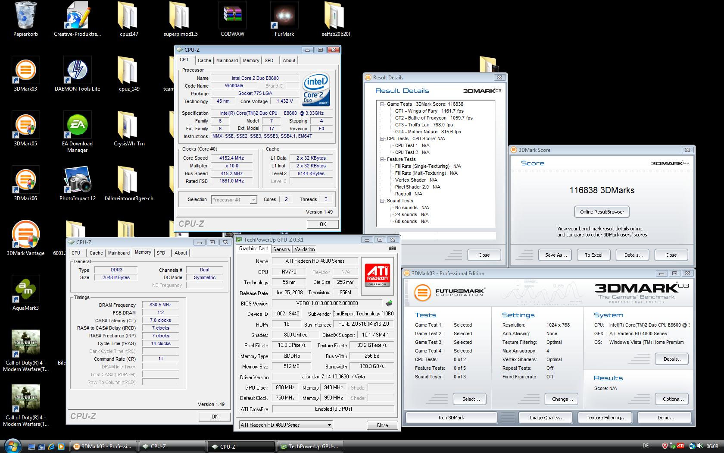Launch AquaMark3 desktop shortcut

(x=25, y=293)
